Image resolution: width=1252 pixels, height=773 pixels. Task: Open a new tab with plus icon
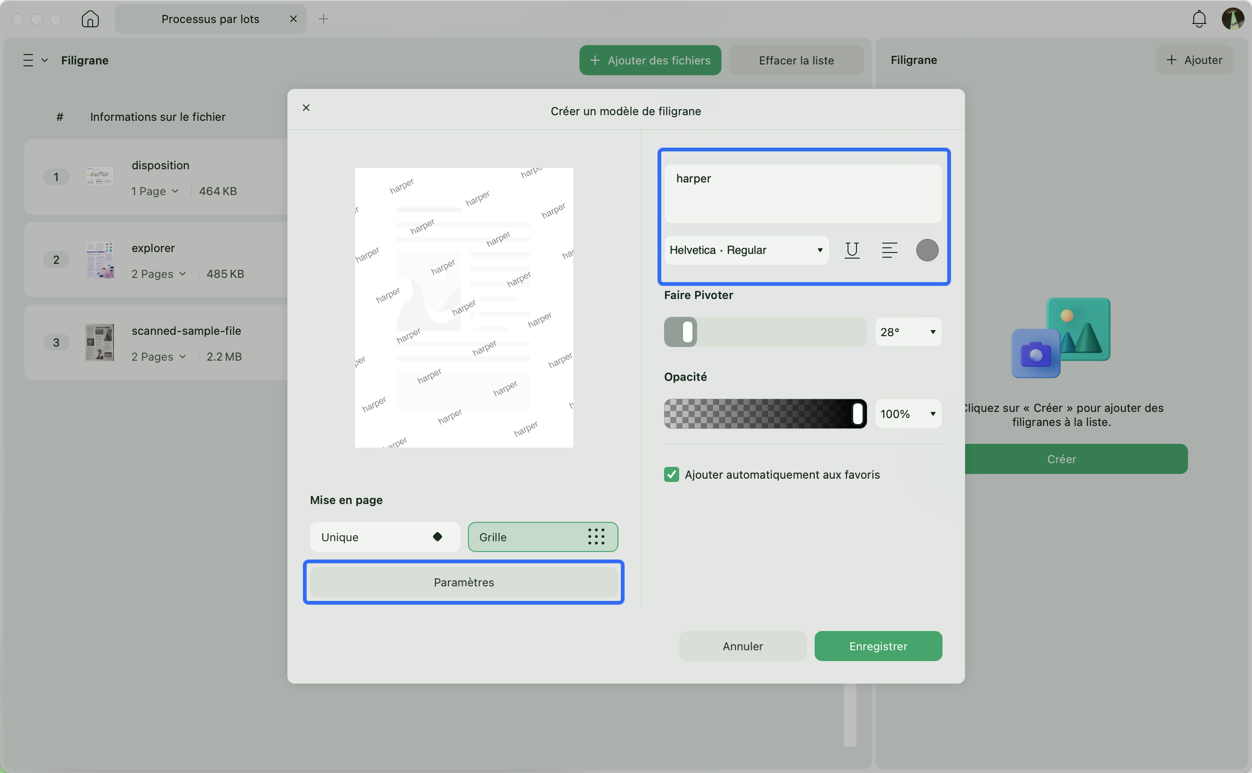point(323,19)
